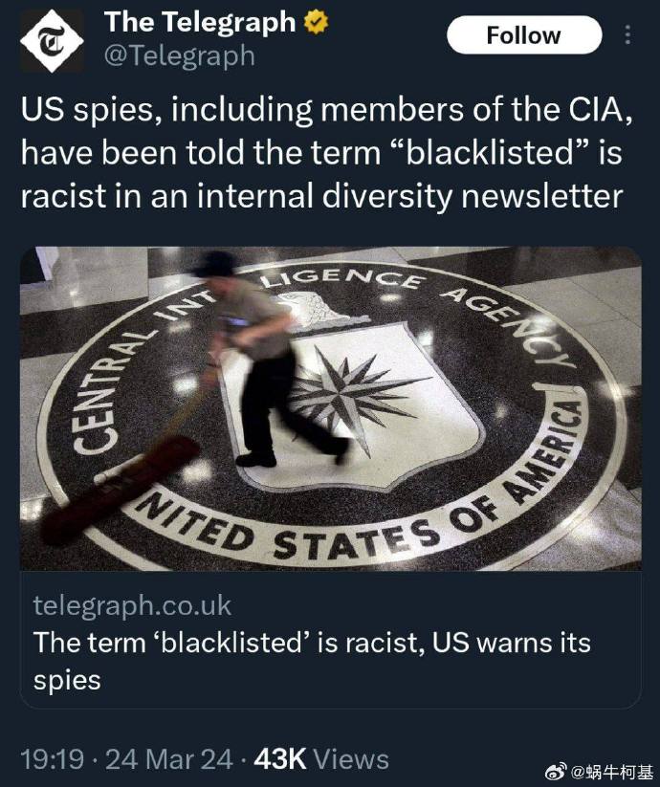Open the @Telegraph handle

(179, 55)
